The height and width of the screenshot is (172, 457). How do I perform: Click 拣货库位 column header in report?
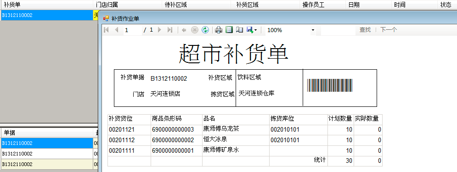pyautogui.click(x=299, y=119)
